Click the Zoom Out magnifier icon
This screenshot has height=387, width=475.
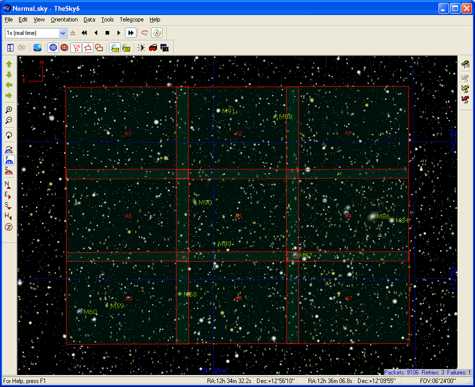click(x=8, y=120)
